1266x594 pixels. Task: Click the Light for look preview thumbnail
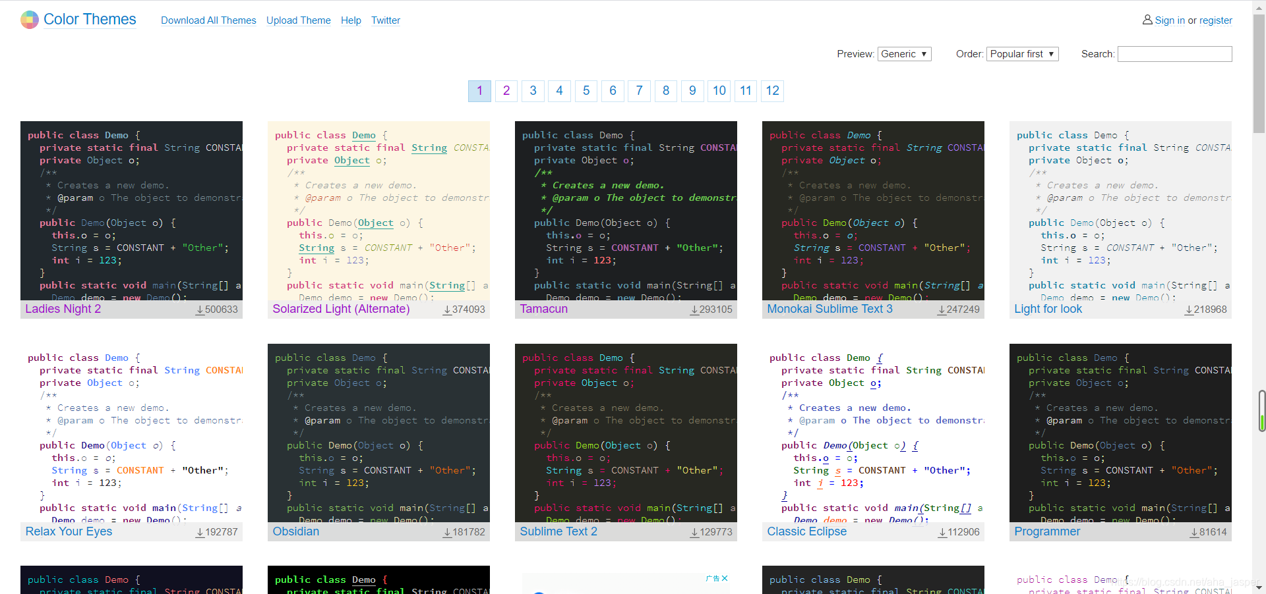[1120, 211]
